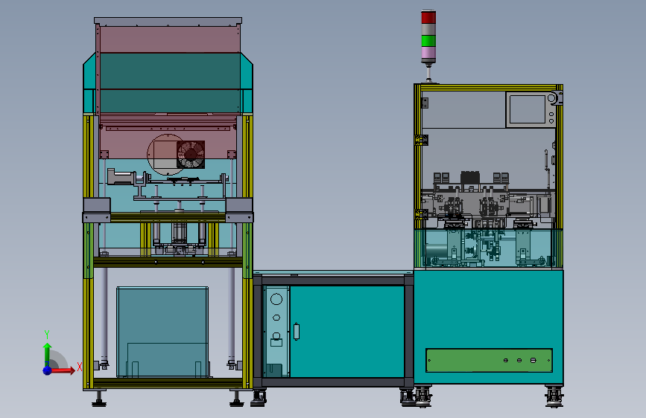
Task: Select the large teal door of the middle cabinet
Action: [x=347, y=332]
